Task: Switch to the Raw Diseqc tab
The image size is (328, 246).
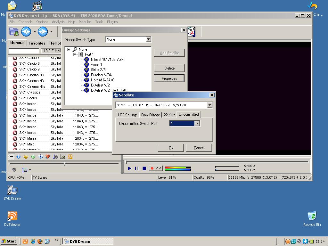Action: pyautogui.click(x=151, y=115)
